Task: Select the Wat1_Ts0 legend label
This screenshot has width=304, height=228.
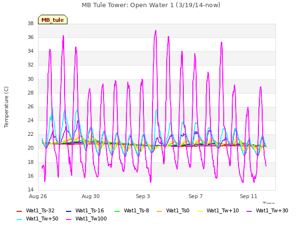Action: [178, 210]
